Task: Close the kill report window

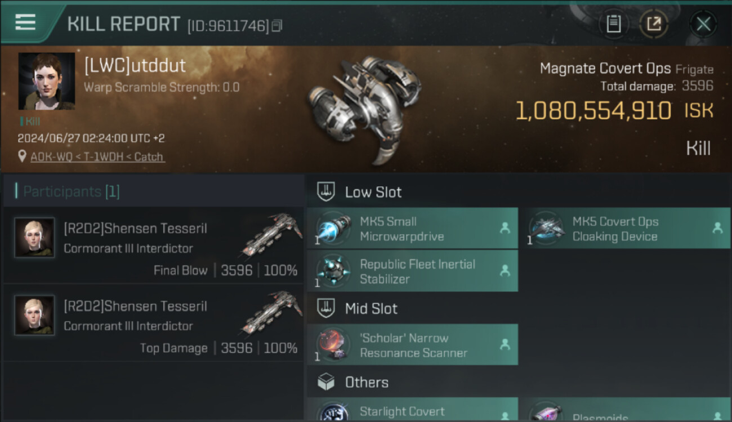Action: tap(703, 24)
